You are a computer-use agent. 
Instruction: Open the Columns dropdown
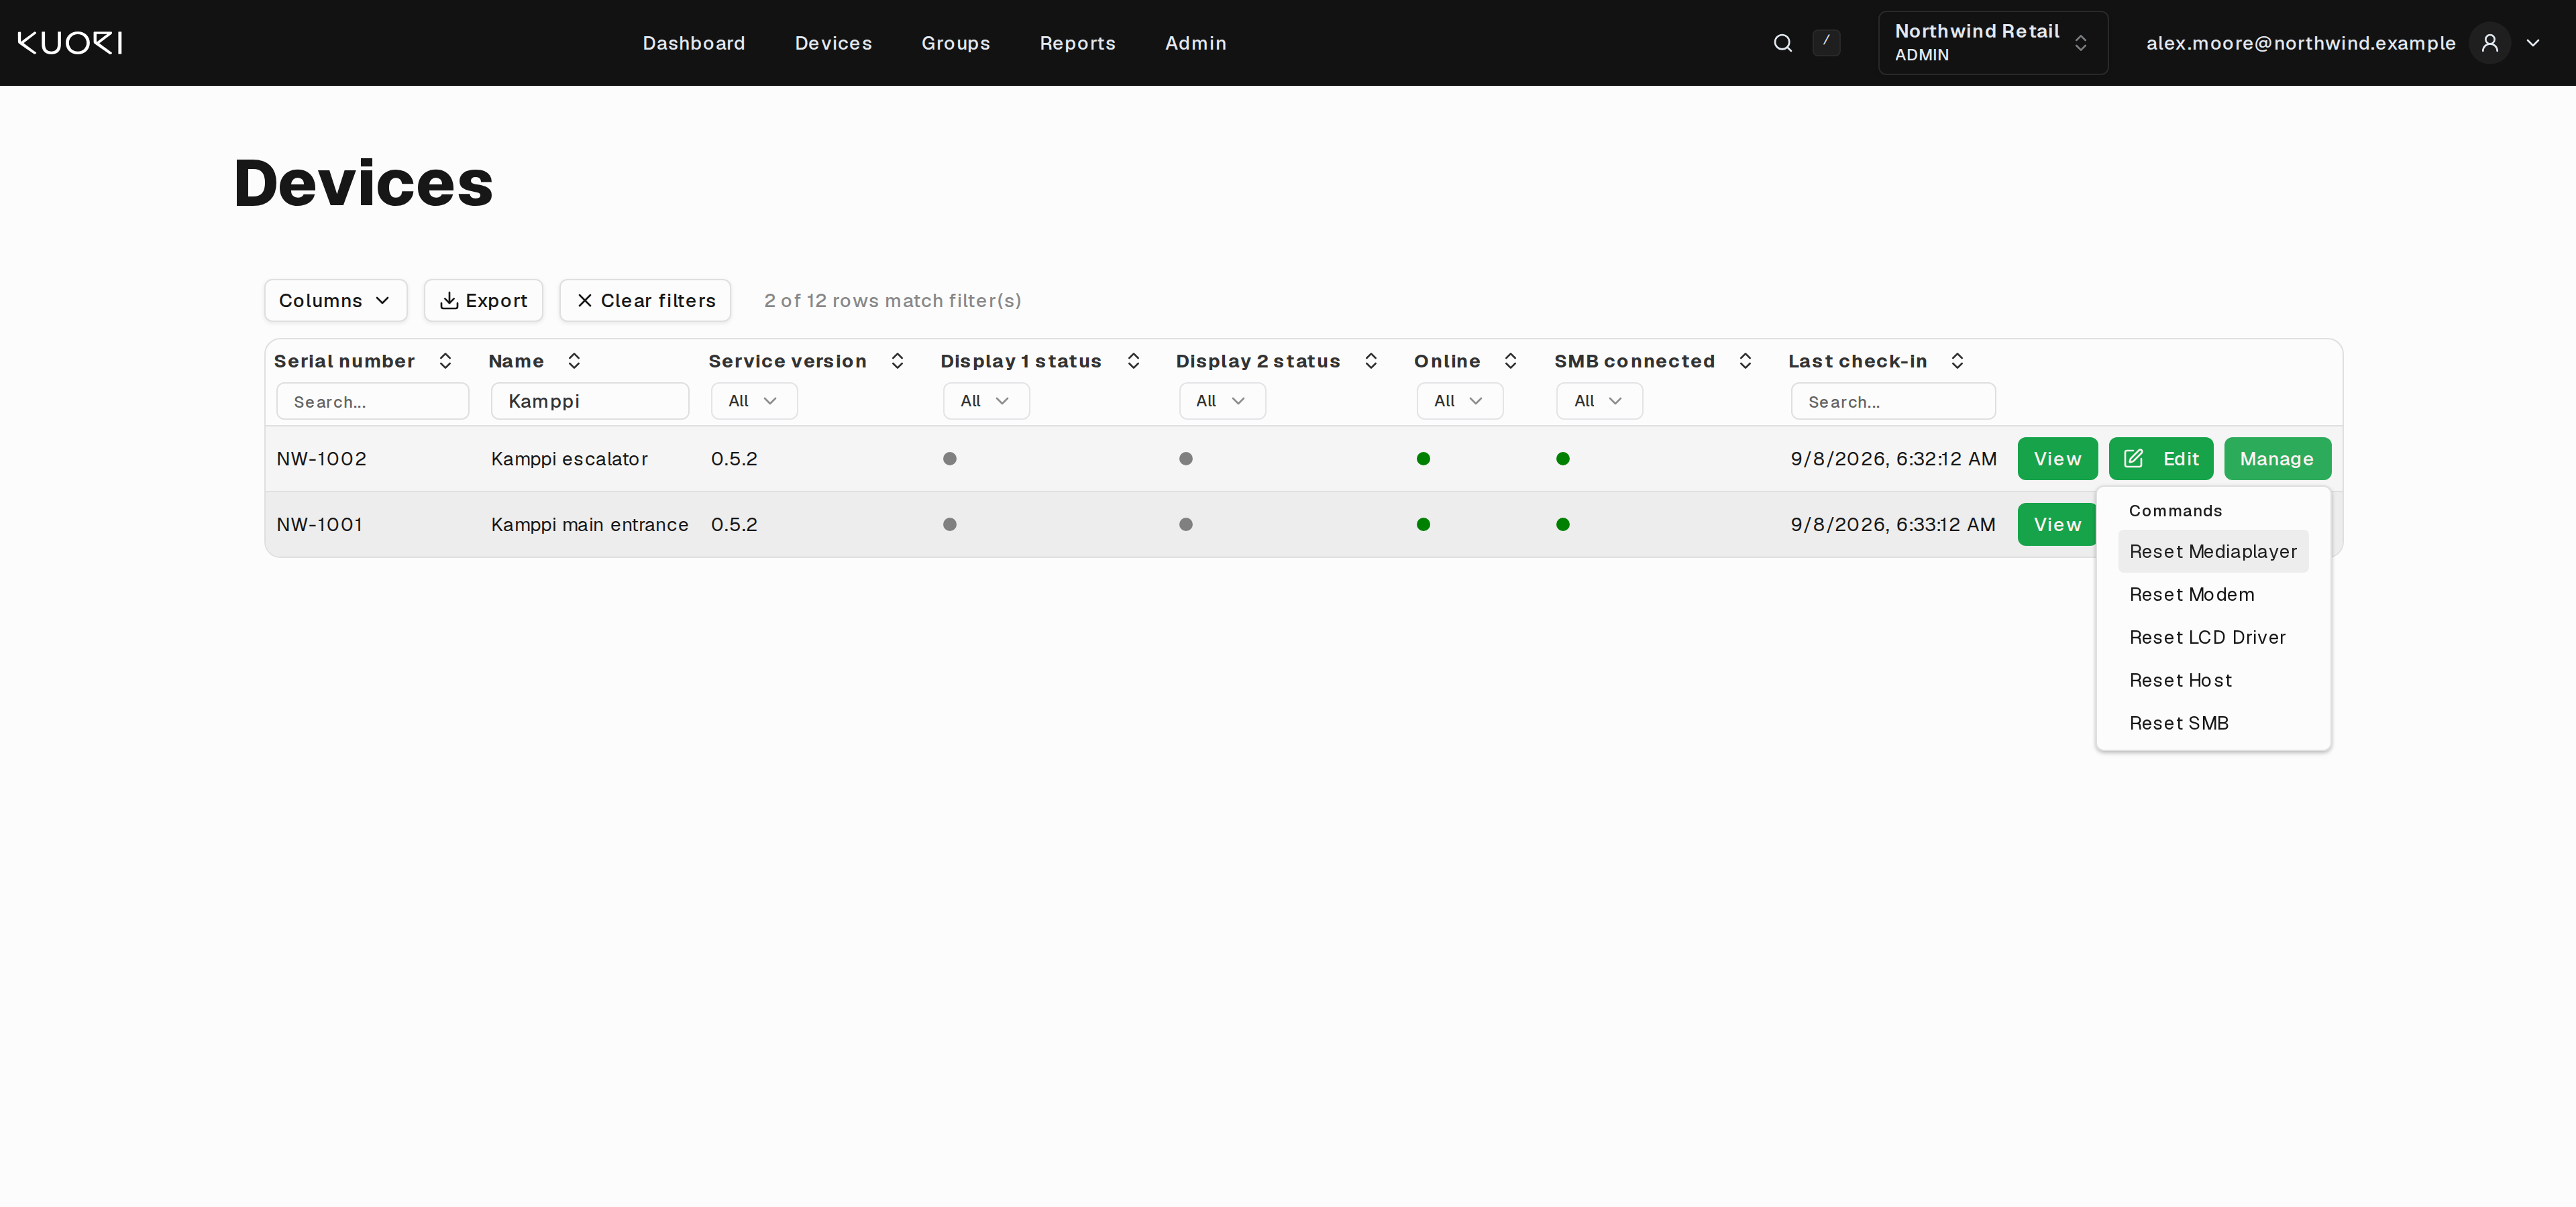tap(335, 301)
